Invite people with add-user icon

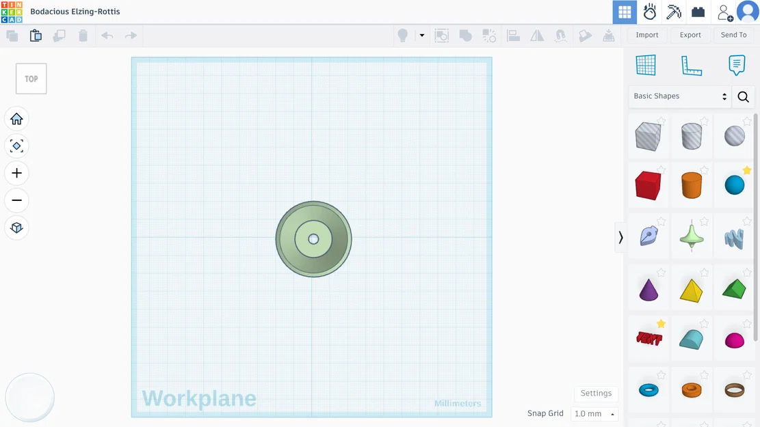pos(725,12)
